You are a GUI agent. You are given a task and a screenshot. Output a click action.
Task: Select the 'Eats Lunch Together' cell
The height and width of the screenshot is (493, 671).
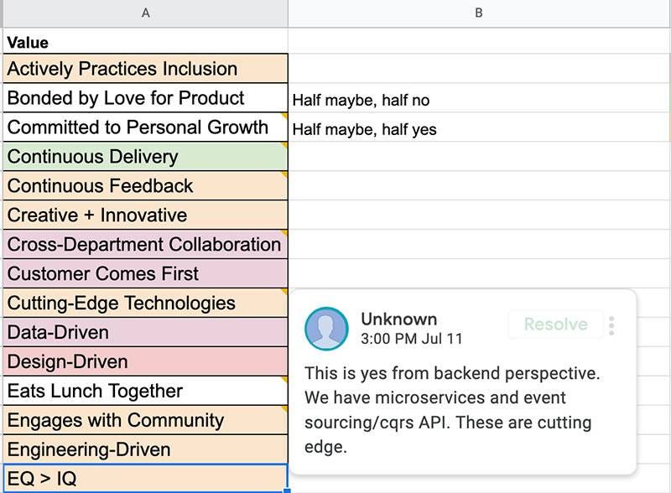coord(145,391)
